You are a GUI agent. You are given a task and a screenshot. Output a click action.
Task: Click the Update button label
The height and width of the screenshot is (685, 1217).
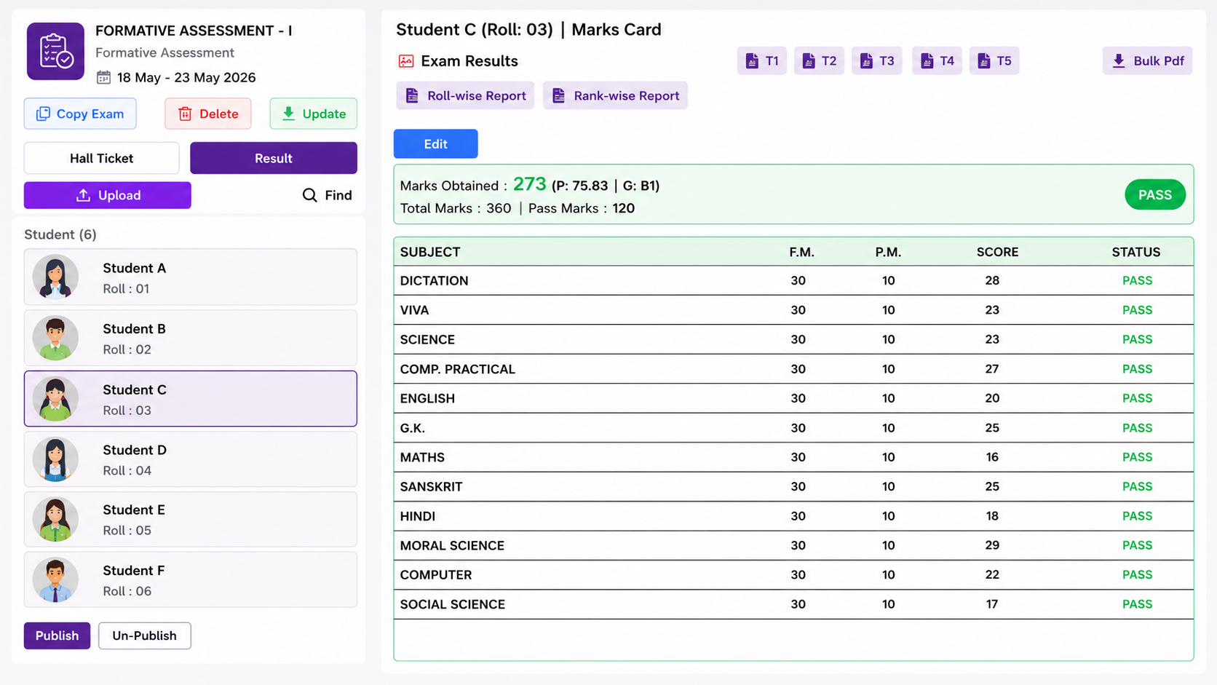[x=324, y=114]
